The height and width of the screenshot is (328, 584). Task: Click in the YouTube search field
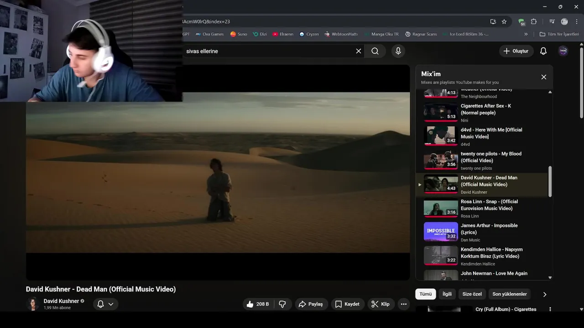[269, 51]
